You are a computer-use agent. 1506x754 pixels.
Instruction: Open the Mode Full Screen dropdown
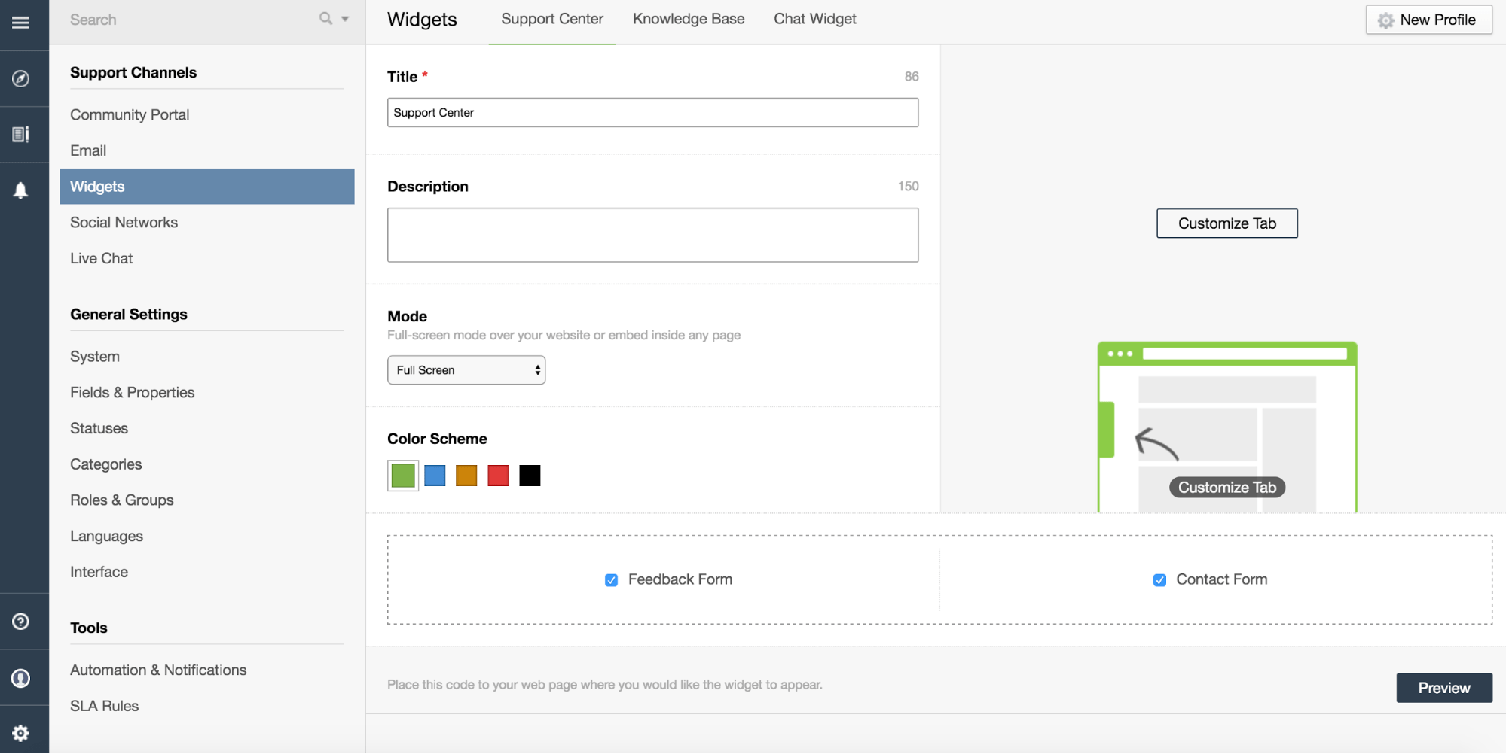pos(466,370)
